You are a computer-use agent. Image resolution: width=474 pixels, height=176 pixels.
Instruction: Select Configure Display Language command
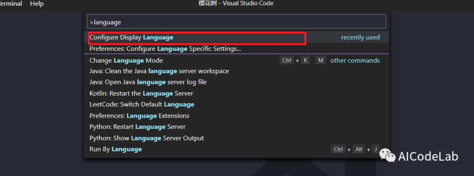[237, 37]
